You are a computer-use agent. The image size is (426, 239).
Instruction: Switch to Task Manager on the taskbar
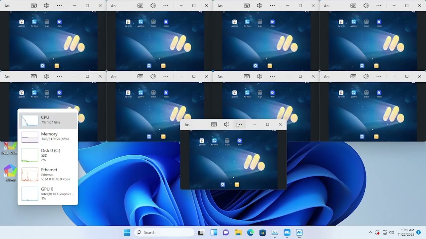275,233
